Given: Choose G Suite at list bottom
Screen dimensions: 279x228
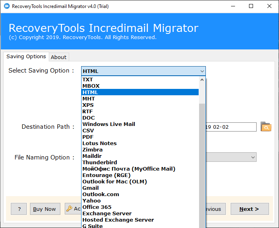Looking at the screenshot, I should pos(140,226).
